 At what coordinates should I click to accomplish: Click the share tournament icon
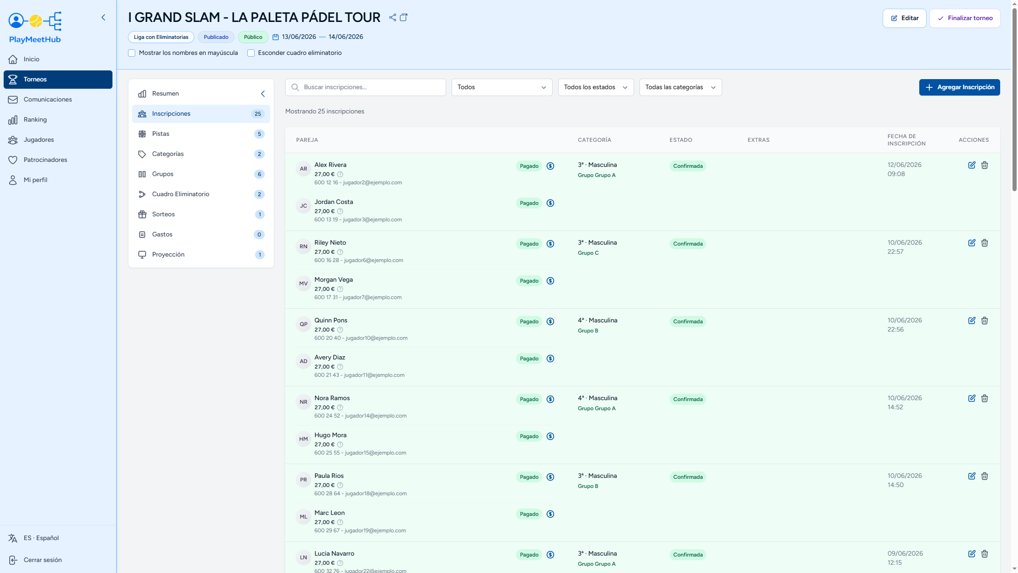393,17
